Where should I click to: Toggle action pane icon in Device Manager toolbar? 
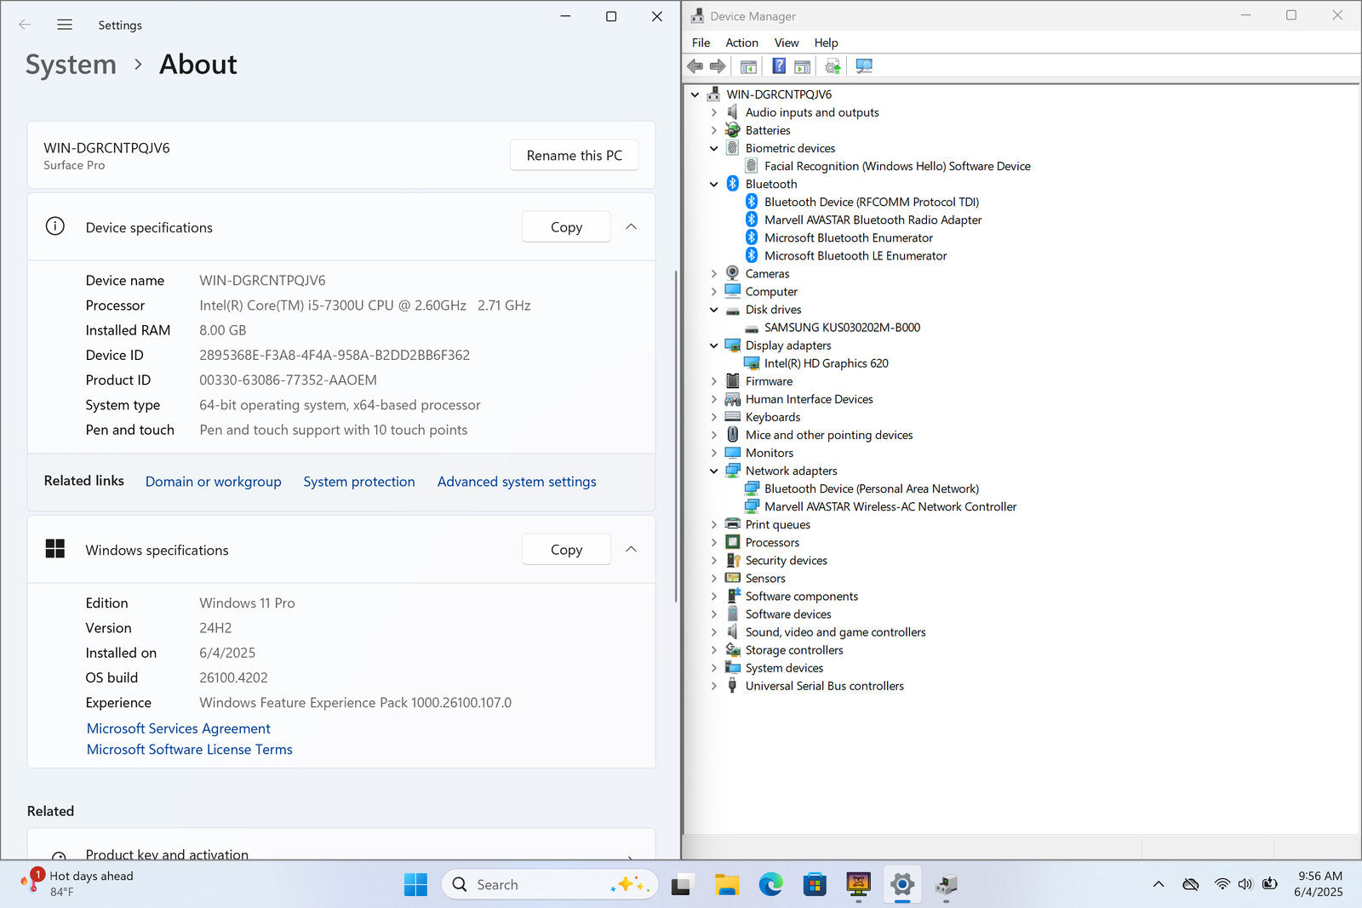point(802,66)
